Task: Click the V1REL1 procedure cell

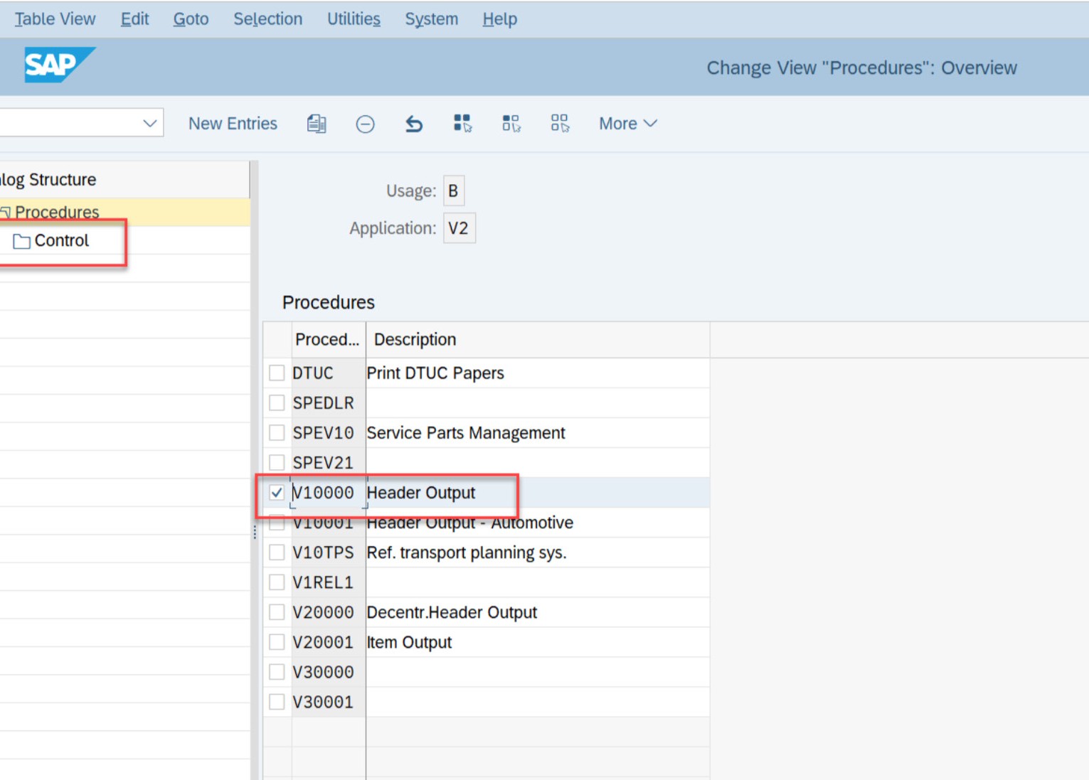Action: (x=328, y=582)
